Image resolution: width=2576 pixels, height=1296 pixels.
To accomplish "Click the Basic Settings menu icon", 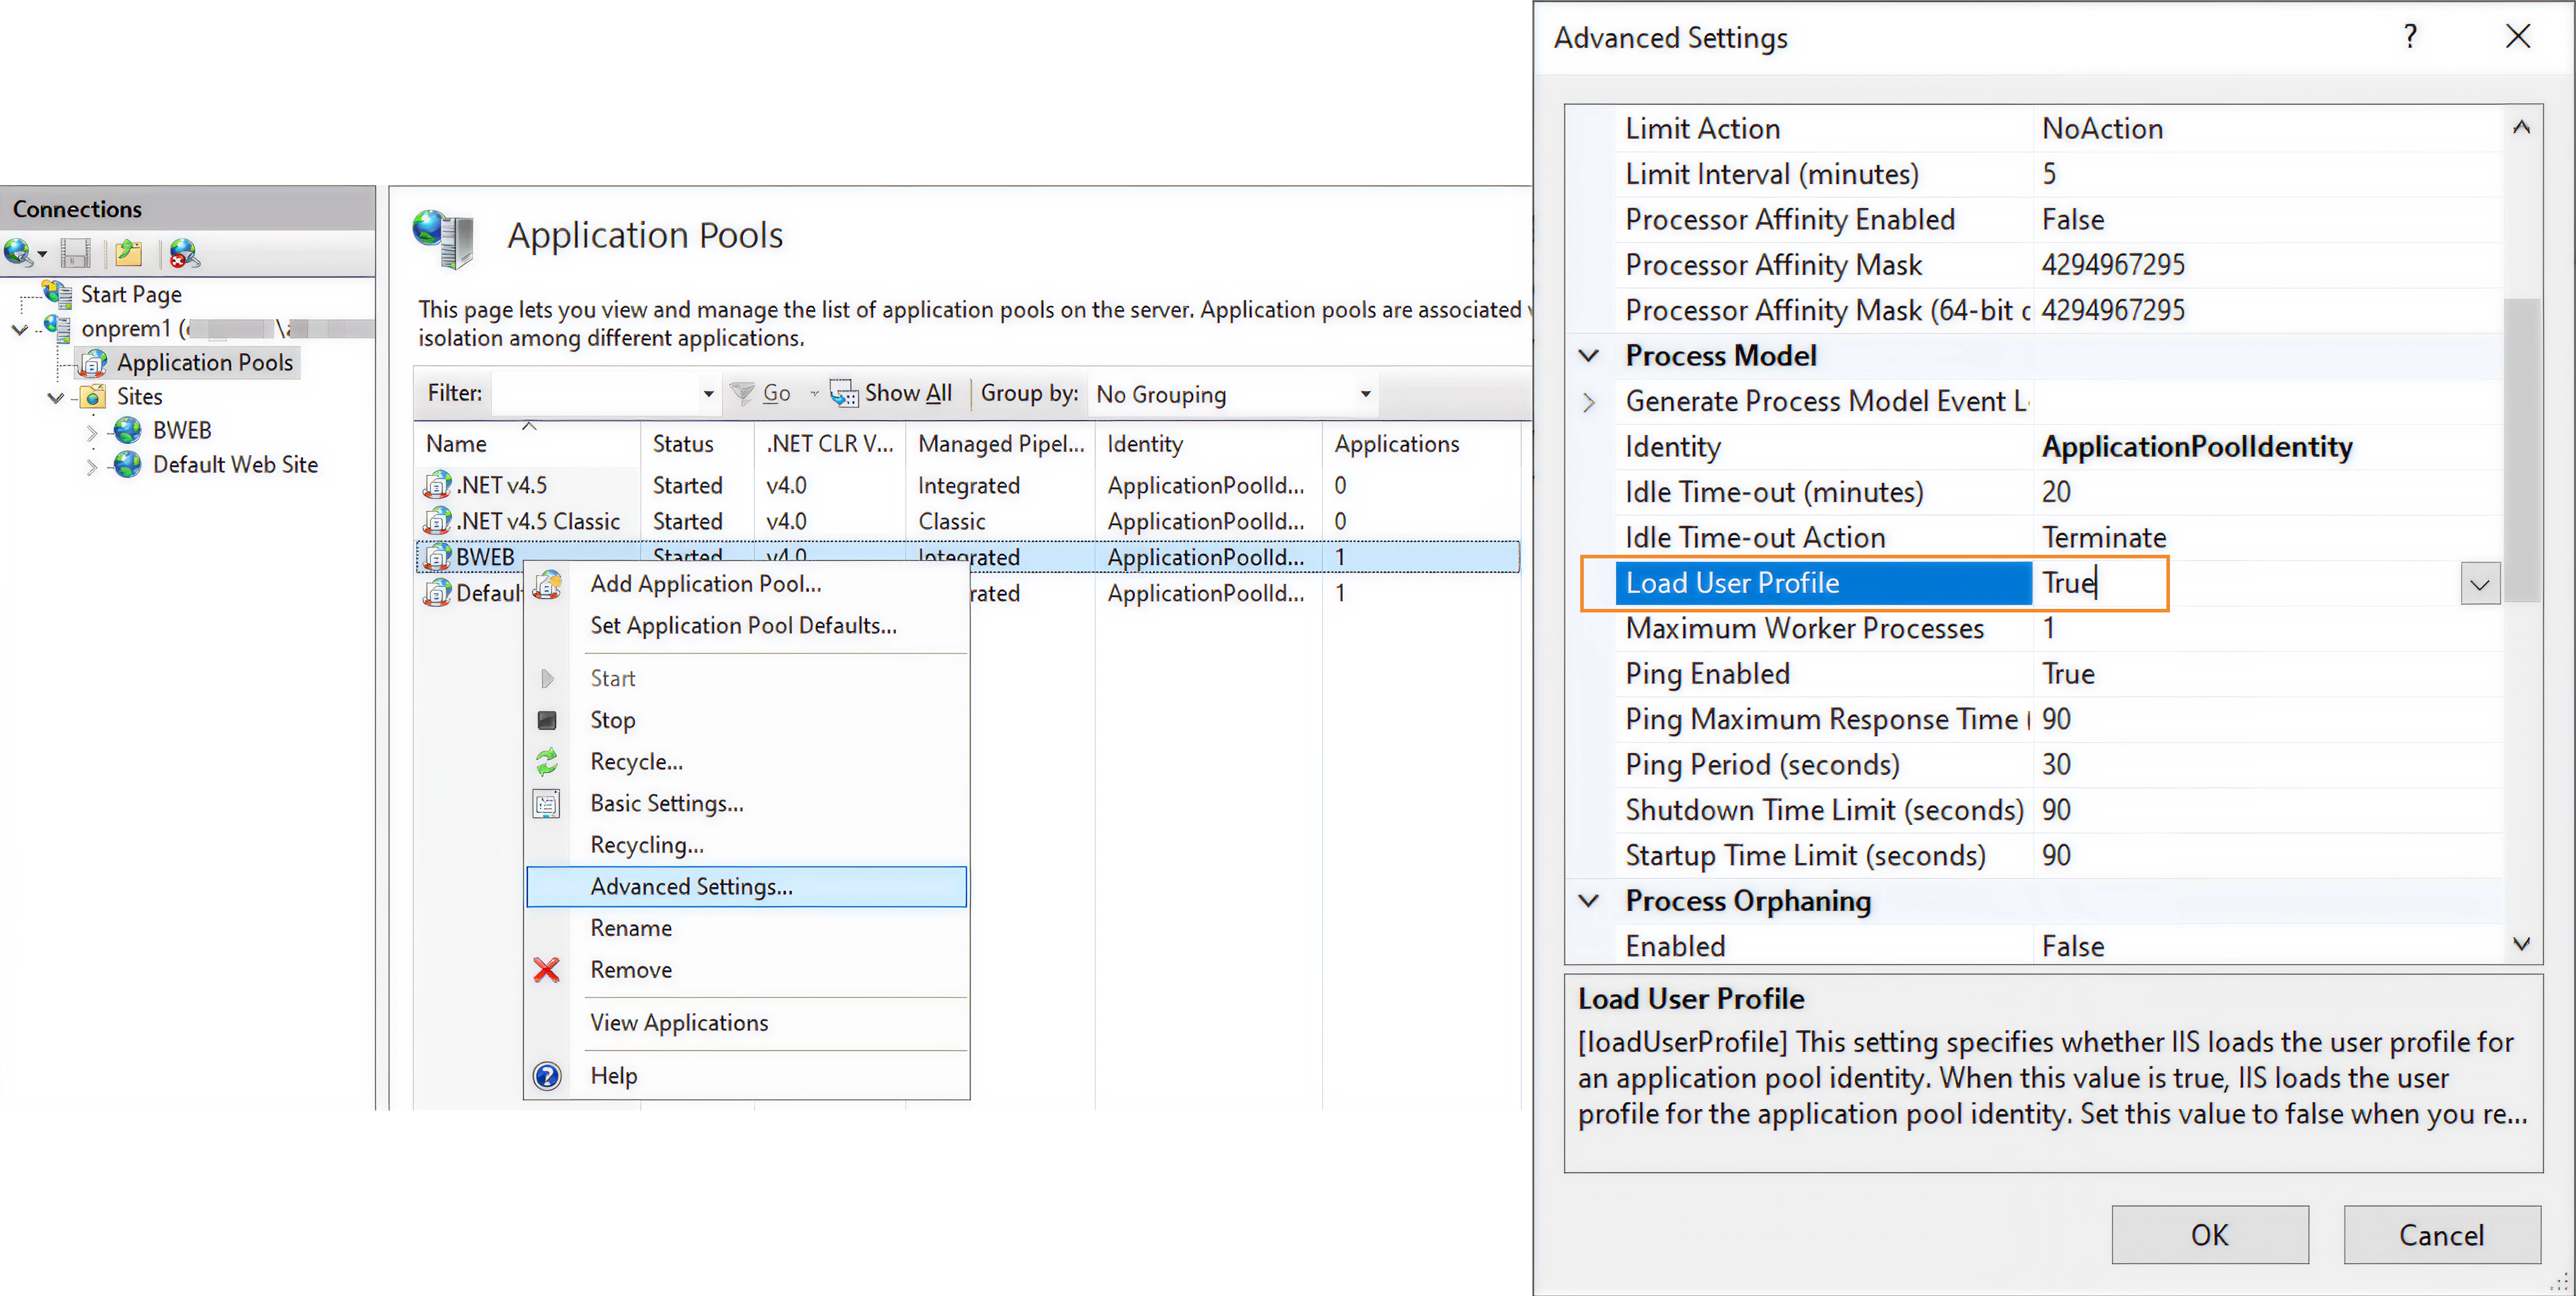I will point(547,804).
